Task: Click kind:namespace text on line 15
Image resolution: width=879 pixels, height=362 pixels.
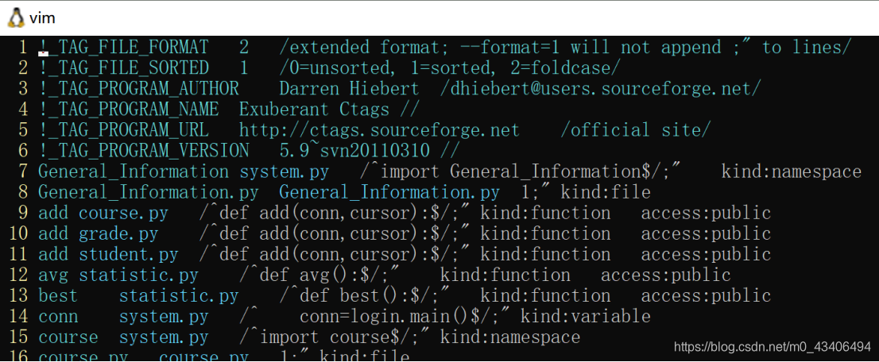Action: pos(510,337)
